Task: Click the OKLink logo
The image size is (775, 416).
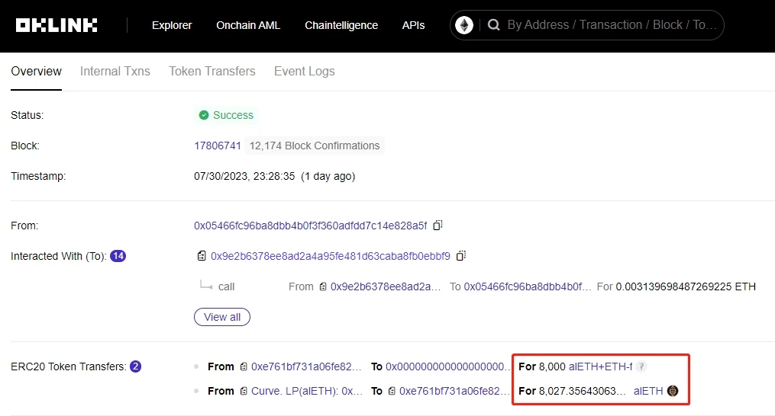Action: tap(57, 25)
